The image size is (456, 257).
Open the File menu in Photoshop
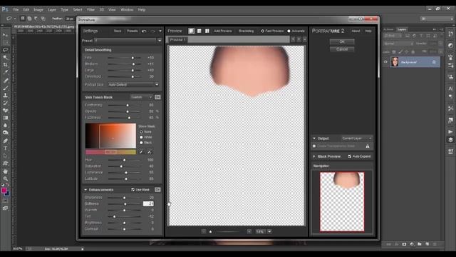[16, 9]
